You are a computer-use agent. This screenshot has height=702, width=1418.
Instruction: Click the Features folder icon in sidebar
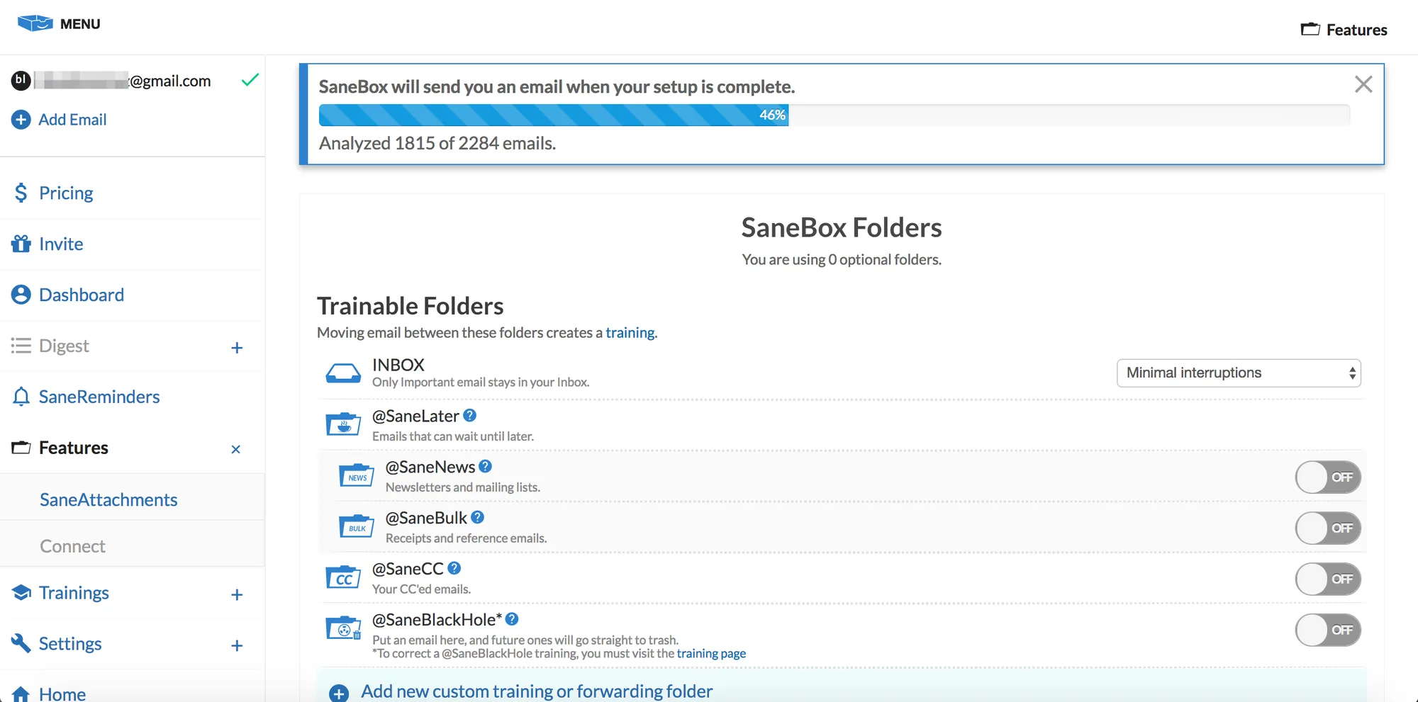(x=21, y=448)
